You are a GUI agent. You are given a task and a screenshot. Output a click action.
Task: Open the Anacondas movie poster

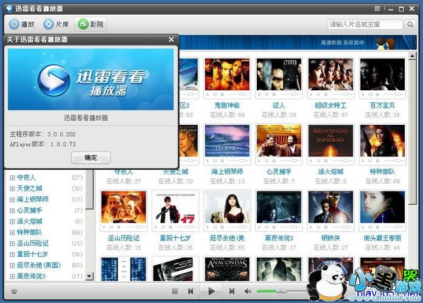pos(227,269)
